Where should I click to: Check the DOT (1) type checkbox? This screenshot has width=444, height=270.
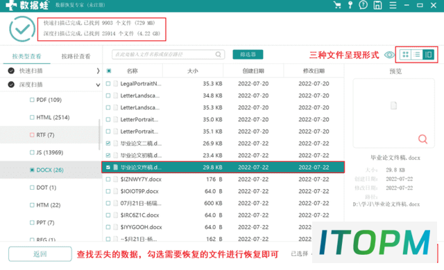pyautogui.click(x=32, y=188)
